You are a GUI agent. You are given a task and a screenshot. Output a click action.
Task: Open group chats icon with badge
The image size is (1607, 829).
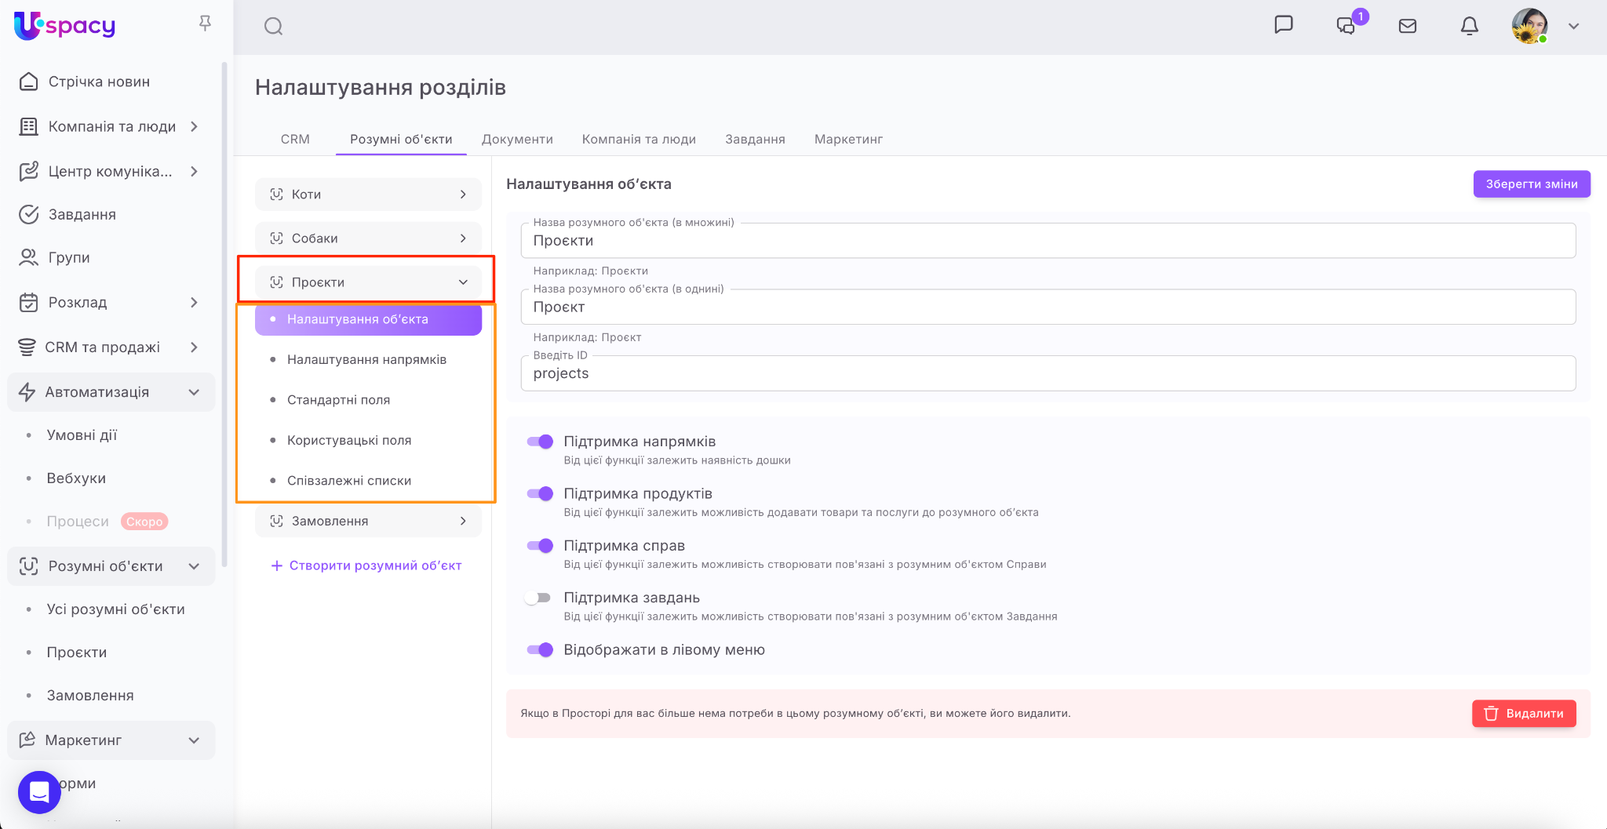(1346, 25)
